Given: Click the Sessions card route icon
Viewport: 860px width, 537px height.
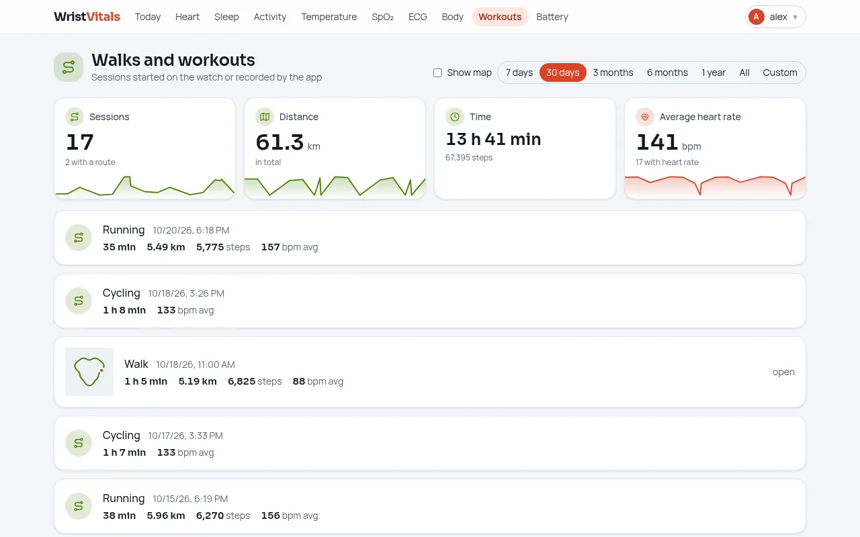Looking at the screenshot, I should click(x=74, y=117).
